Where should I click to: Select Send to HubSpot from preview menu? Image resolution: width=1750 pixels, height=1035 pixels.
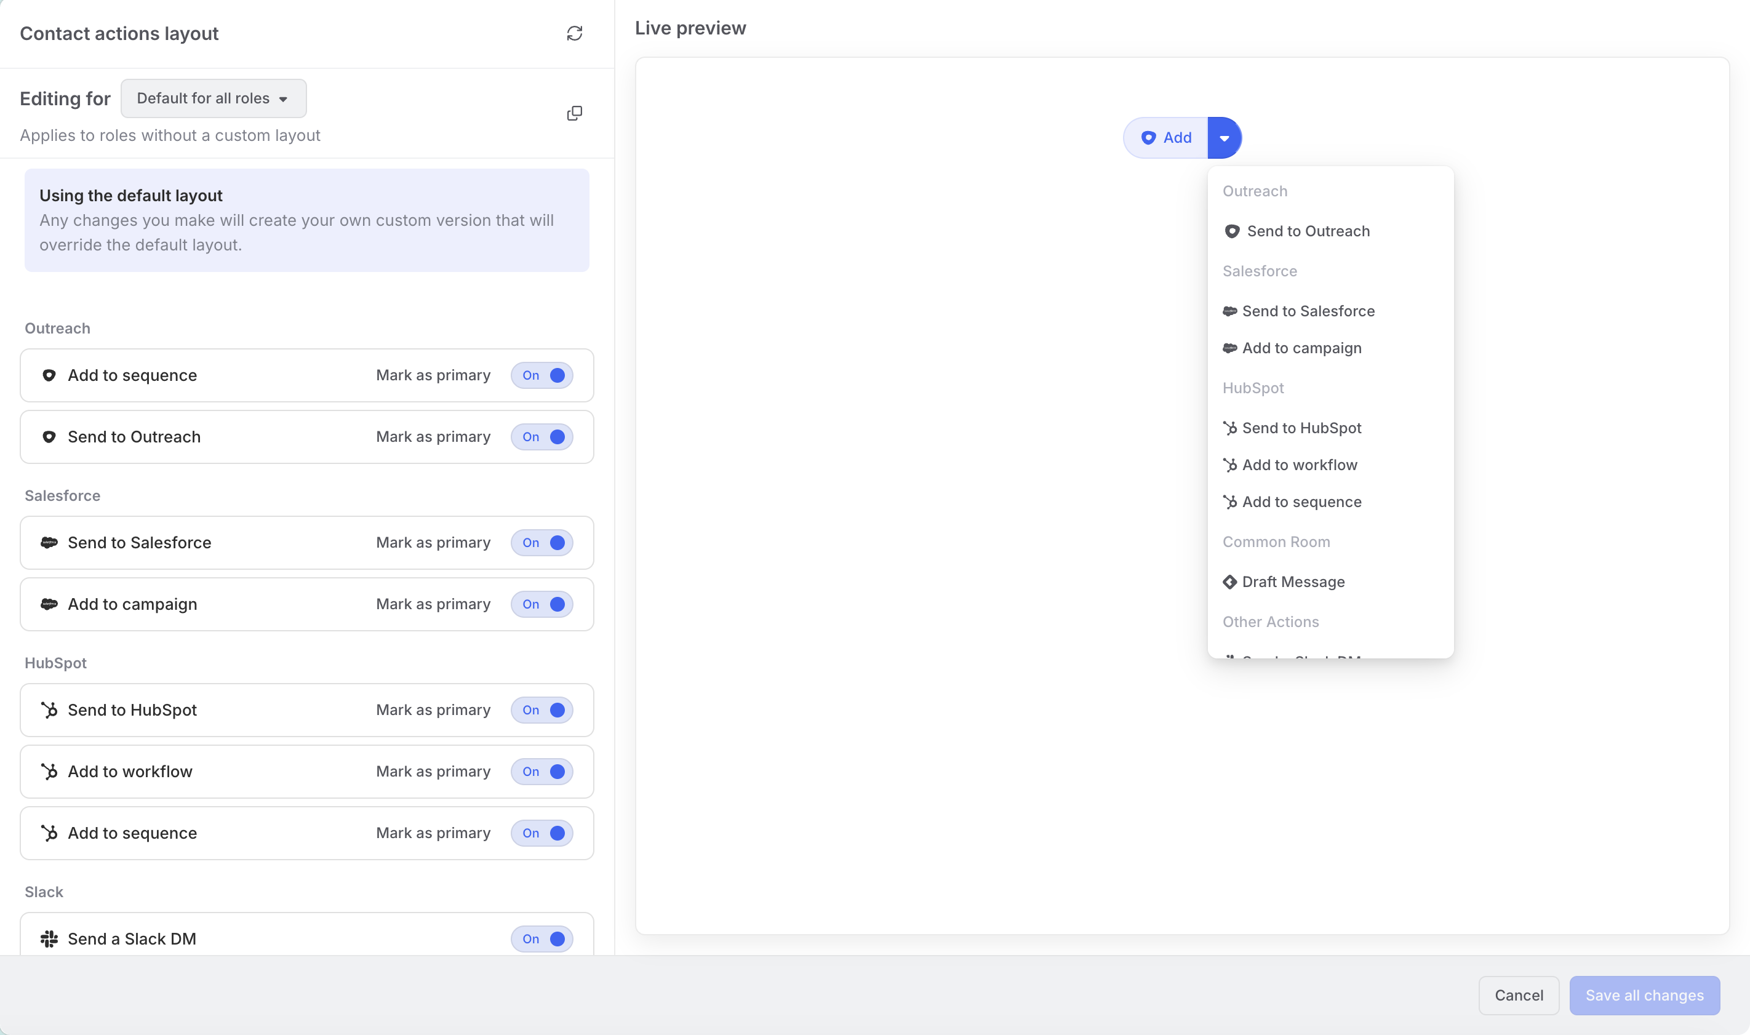coord(1301,428)
